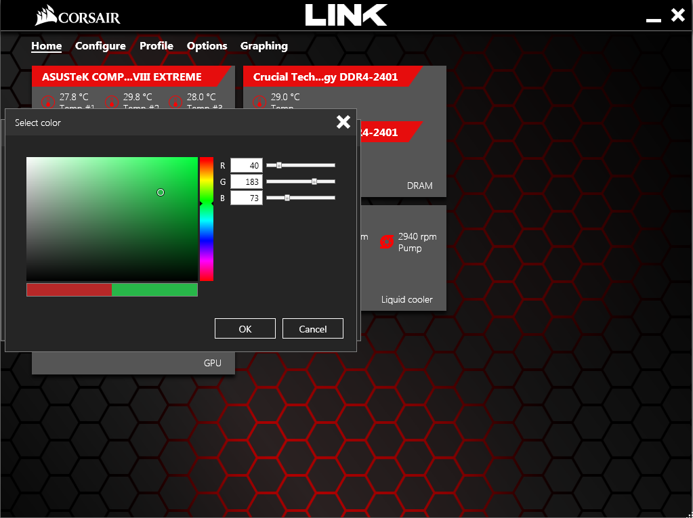This screenshot has width=693, height=518.
Task: Click the green channel slider handle
Action: 314,181
